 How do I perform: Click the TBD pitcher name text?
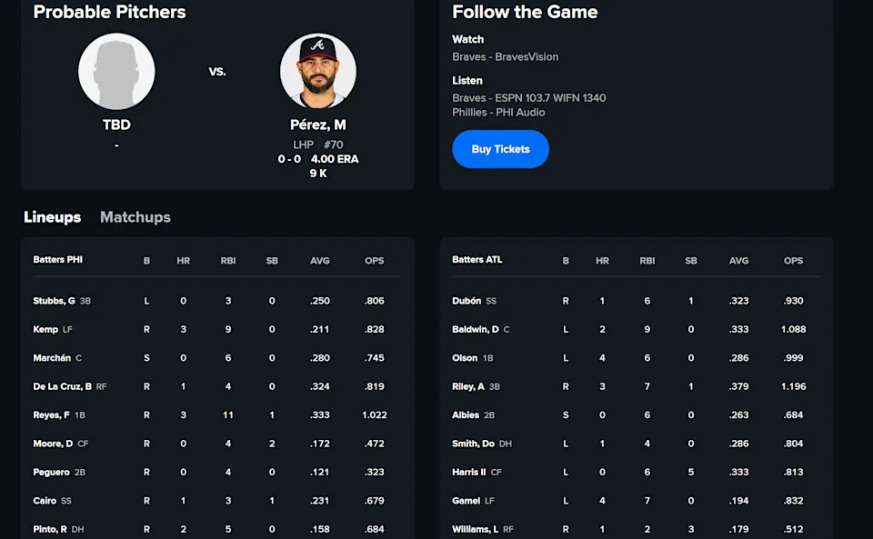click(116, 125)
